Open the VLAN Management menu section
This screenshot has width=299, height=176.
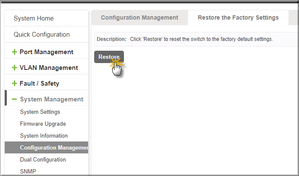click(46, 68)
